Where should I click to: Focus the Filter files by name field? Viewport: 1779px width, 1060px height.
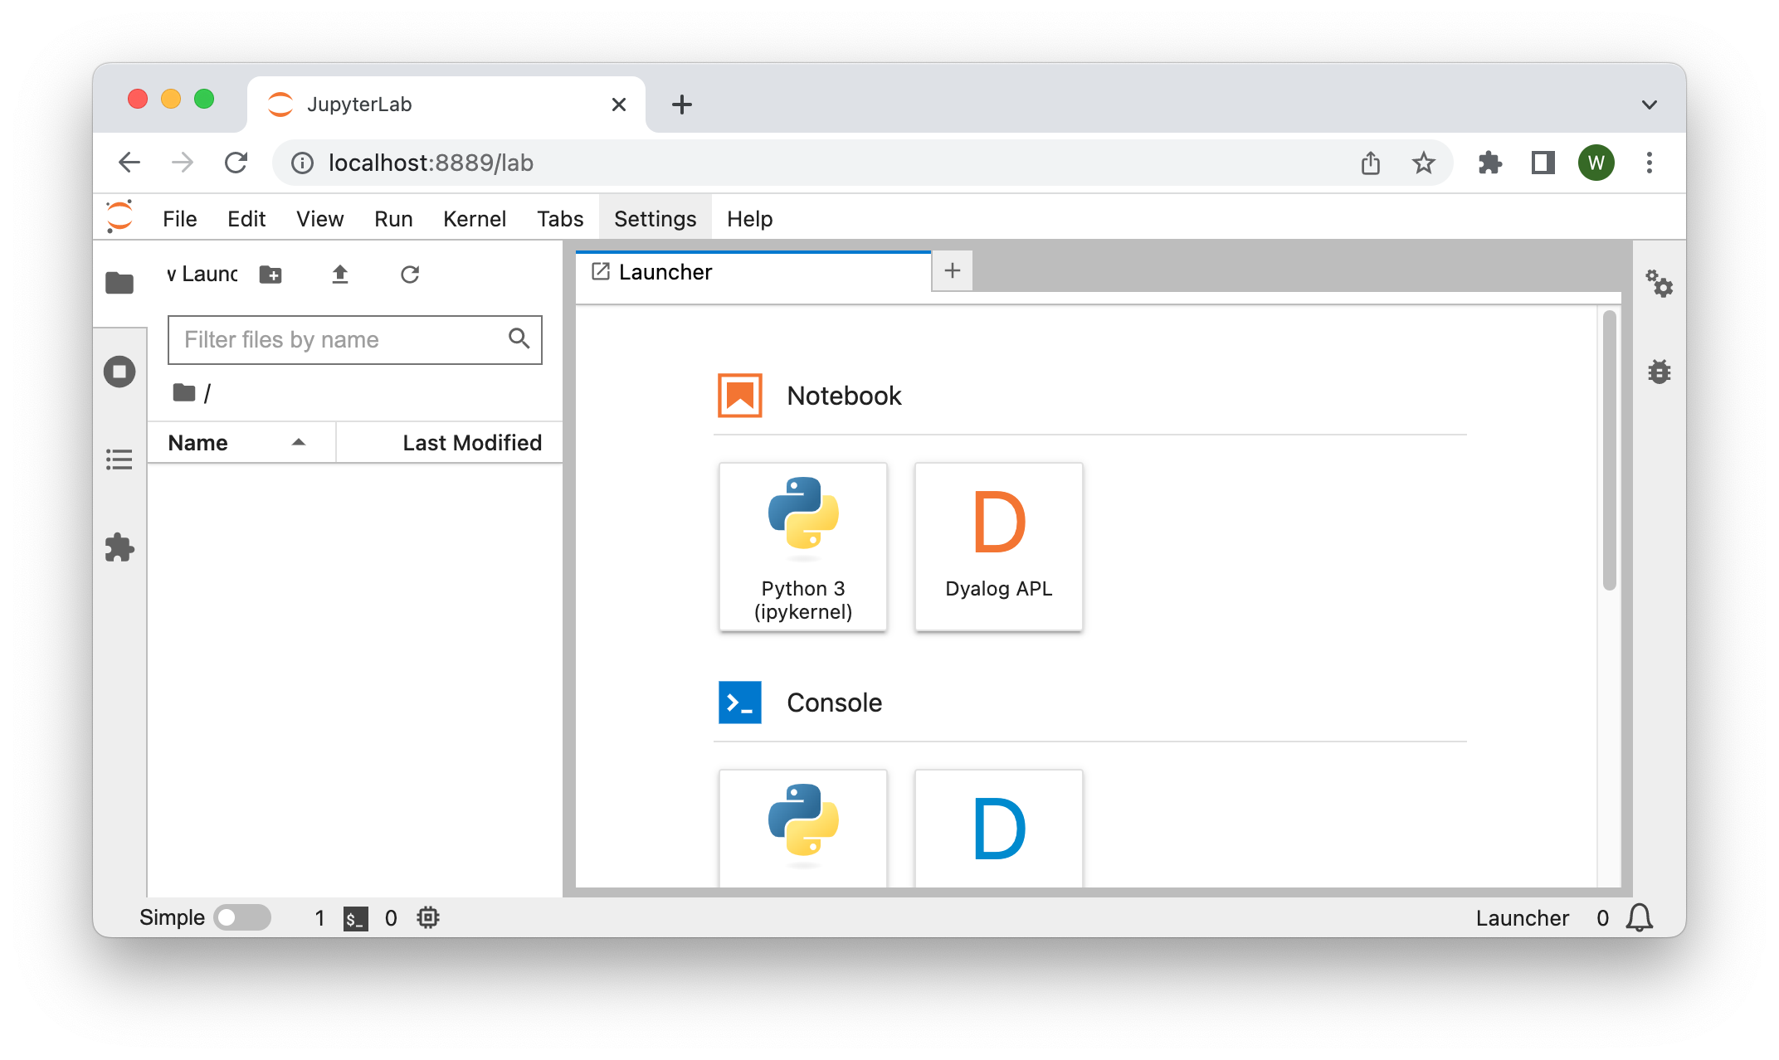(x=340, y=340)
